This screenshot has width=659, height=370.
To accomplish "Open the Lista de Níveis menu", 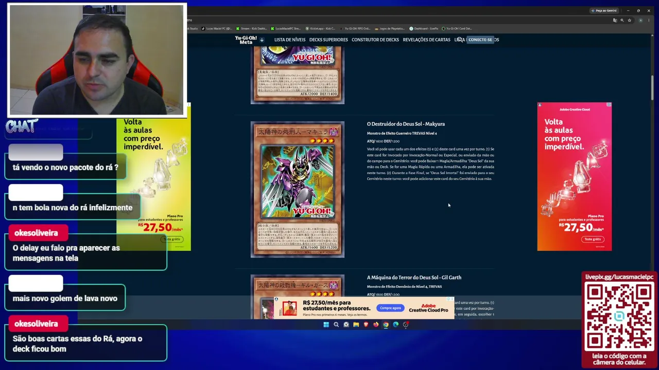I will 290,40.
